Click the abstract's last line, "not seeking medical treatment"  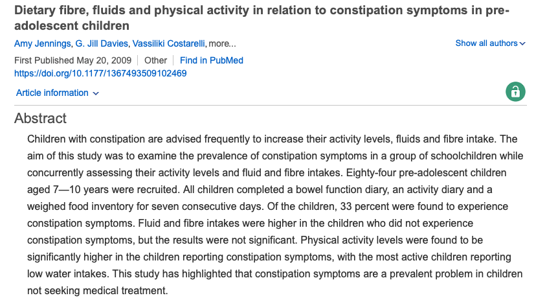coord(97,290)
